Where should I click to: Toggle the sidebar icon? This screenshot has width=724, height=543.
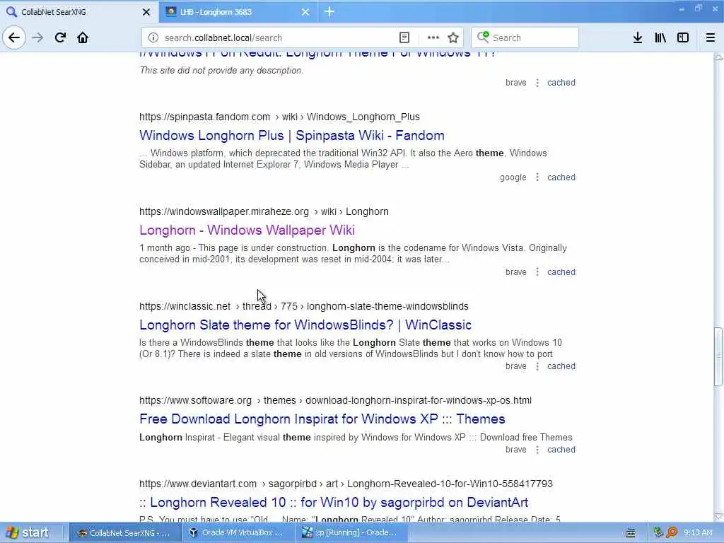click(683, 38)
